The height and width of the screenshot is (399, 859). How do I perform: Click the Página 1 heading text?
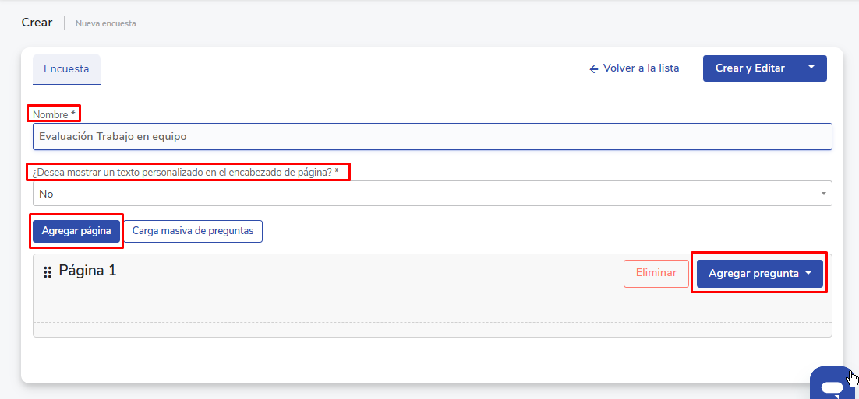(x=87, y=271)
